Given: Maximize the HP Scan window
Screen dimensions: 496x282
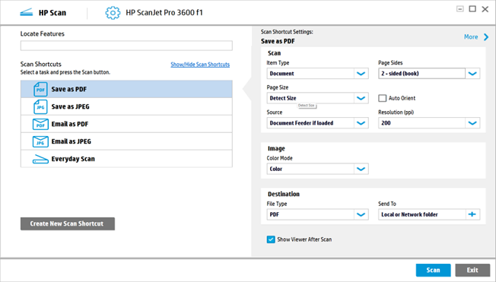Looking at the screenshot, I should tap(472, 9).
